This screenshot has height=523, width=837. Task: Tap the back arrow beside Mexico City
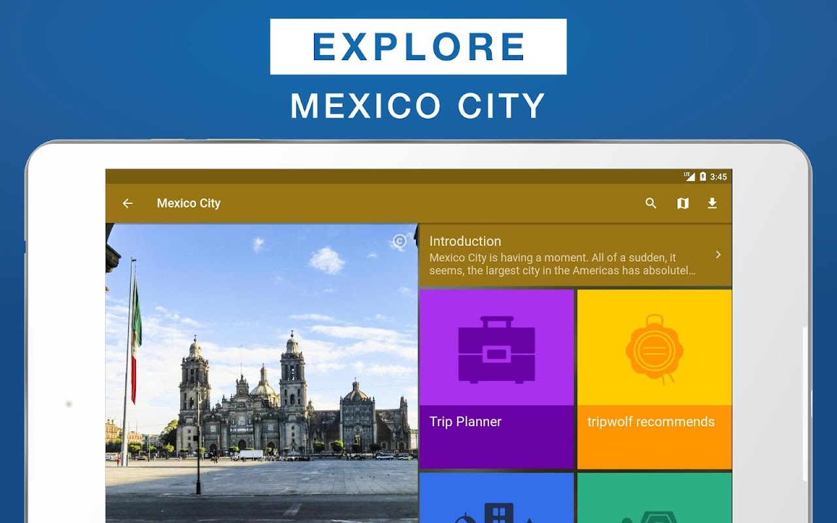pyautogui.click(x=128, y=203)
